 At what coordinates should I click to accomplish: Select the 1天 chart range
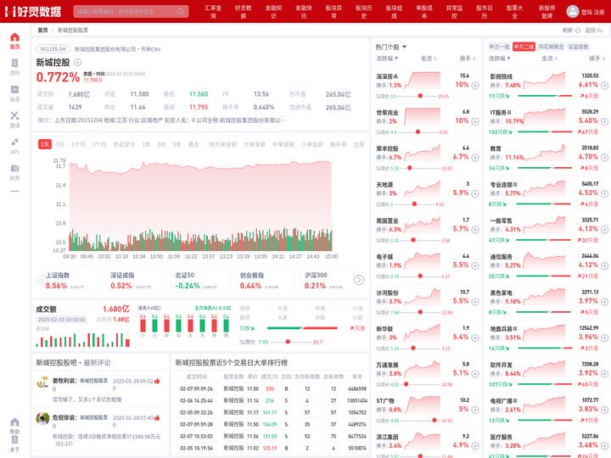(45, 144)
